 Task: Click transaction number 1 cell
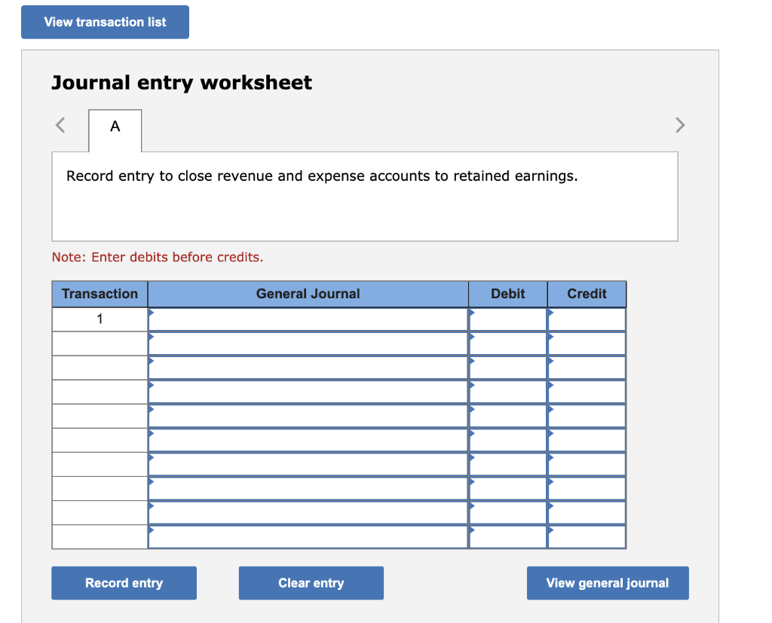pyautogui.click(x=100, y=319)
